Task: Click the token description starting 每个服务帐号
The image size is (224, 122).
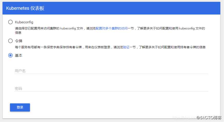Action: (110, 47)
